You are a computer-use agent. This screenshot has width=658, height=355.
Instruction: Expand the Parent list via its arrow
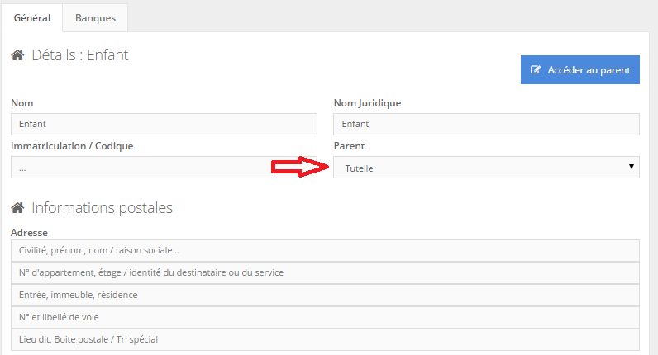click(x=632, y=167)
